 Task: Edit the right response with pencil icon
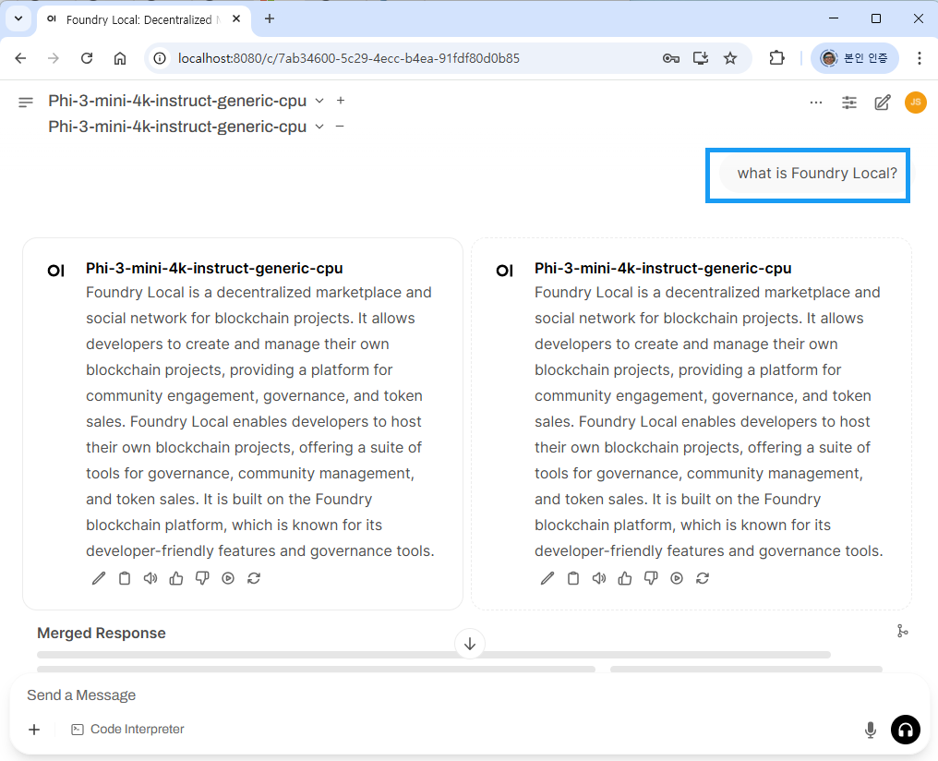[x=547, y=578]
